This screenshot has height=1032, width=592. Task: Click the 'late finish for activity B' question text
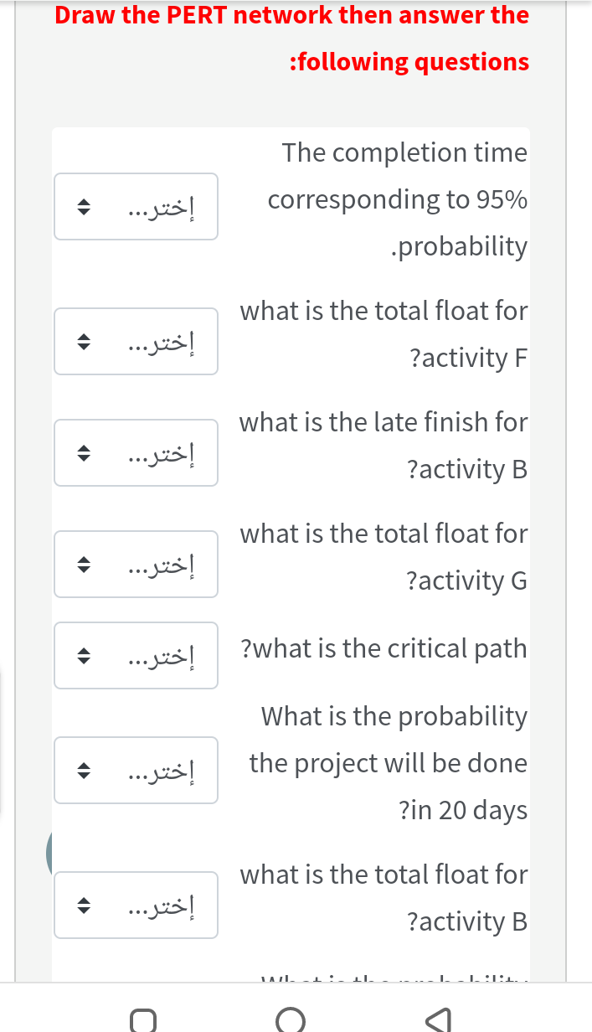coord(384,445)
